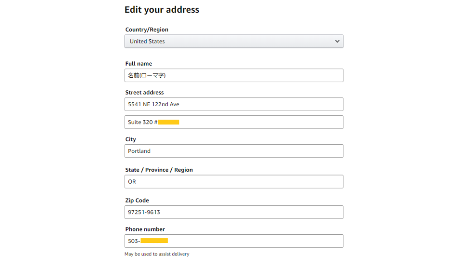The image size is (464, 260).
Task: Select the 5541 NE 122nd Ave field
Action: coord(233,104)
